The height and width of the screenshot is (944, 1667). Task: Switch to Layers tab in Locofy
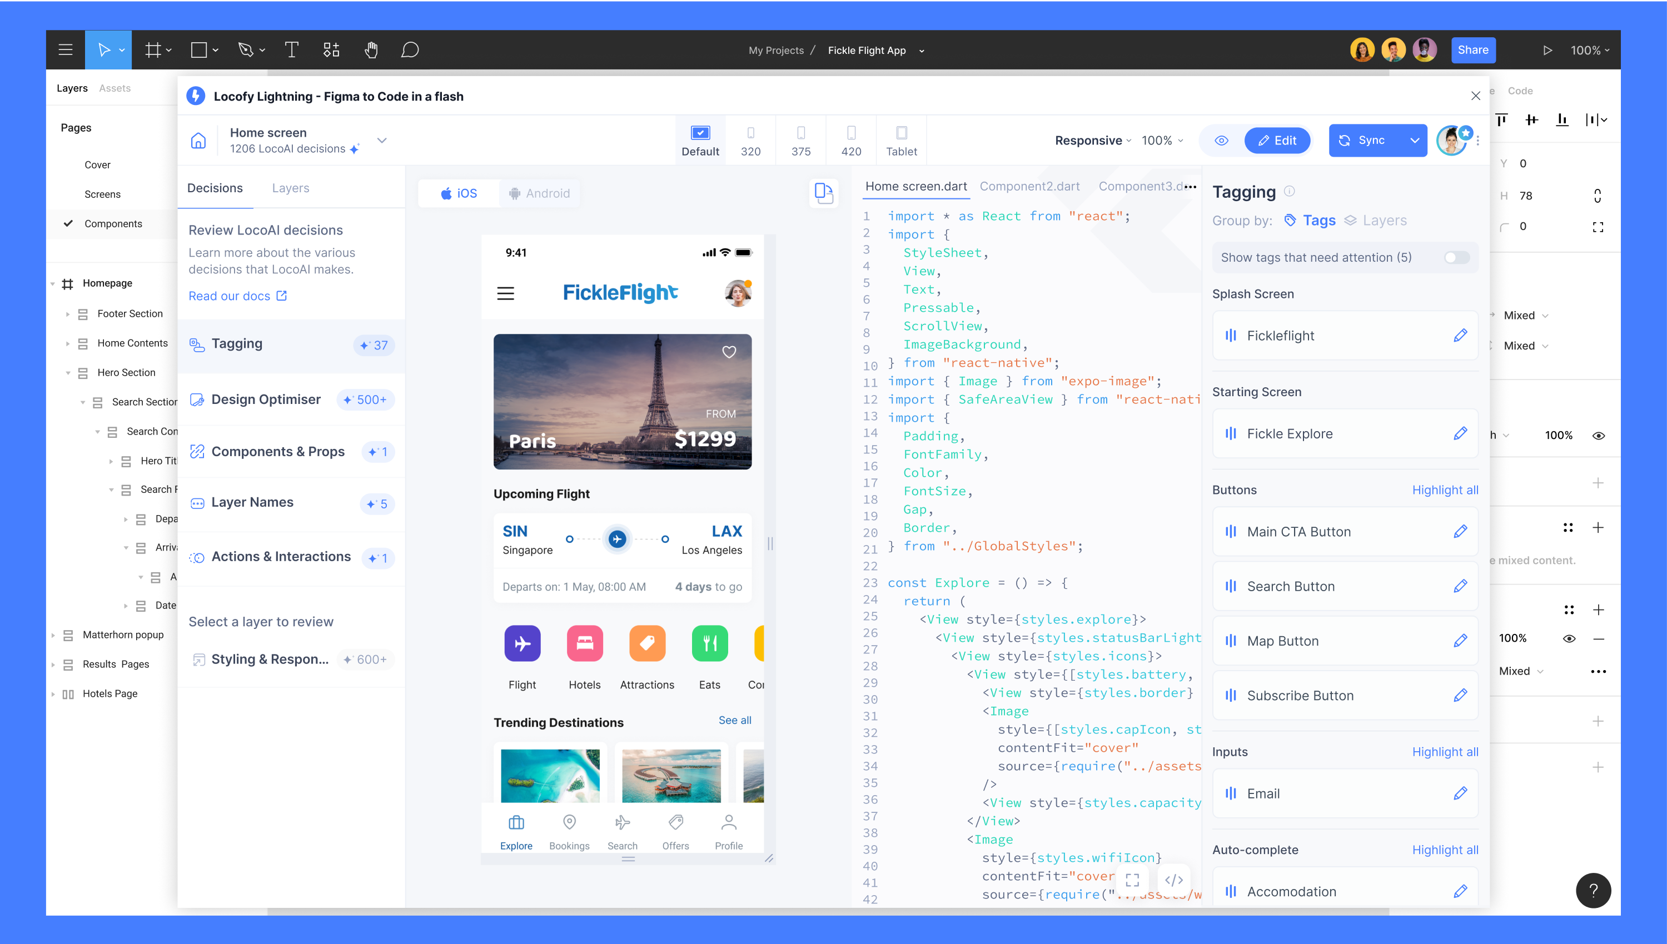coord(290,188)
